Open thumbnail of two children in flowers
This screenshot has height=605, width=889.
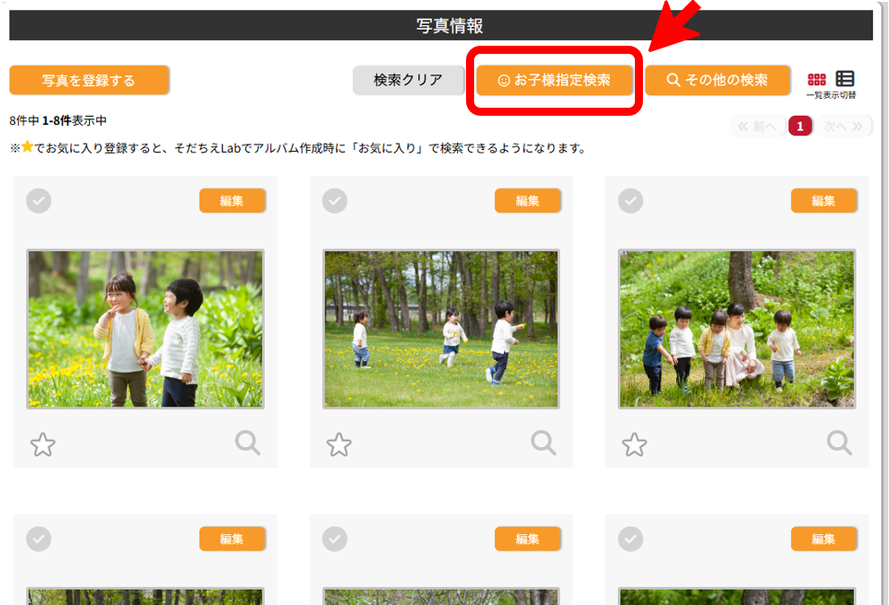pyautogui.click(x=145, y=329)
